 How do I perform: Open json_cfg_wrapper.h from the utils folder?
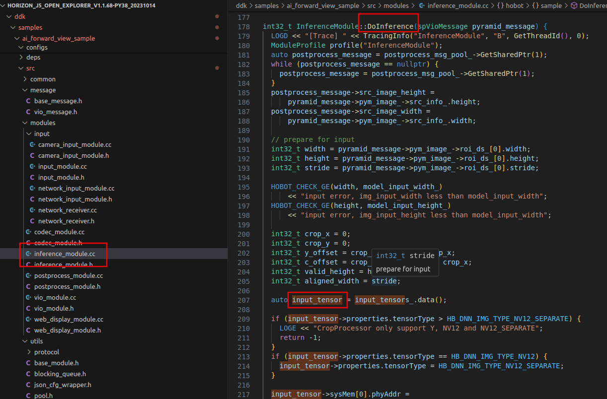(x=63, y=385)
